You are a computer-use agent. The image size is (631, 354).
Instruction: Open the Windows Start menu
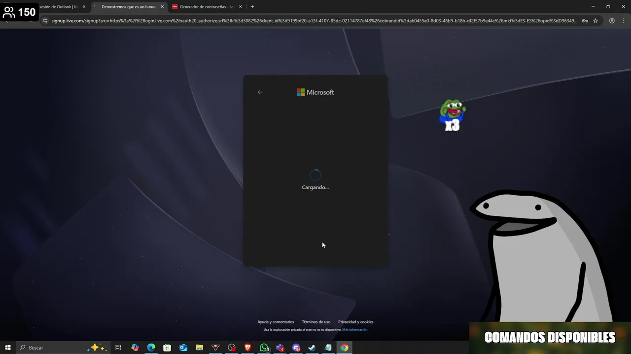(x=8, y=348)
